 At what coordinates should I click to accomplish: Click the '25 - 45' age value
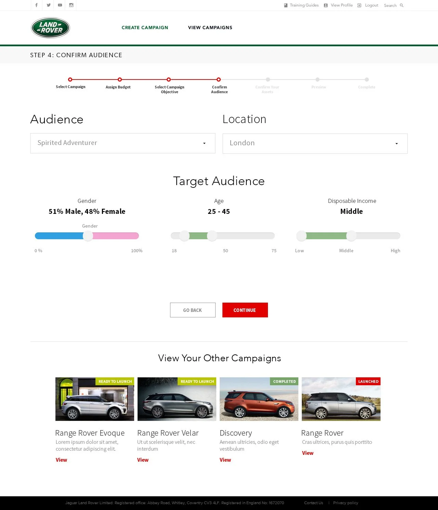pyautogui.click(x=219, y=211)
